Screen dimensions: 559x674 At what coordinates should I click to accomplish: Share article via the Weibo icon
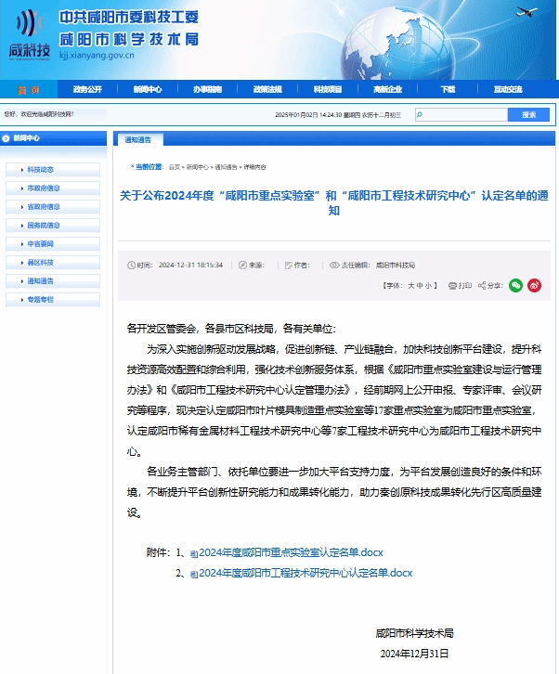coord(534,286)
